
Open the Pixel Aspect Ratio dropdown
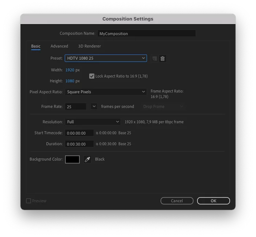(106, 92)
